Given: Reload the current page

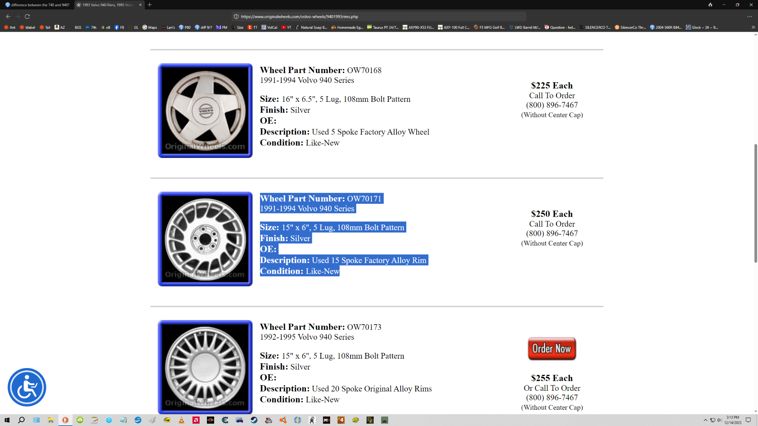Looking at the screenshot, I should [x=27, y=16].
